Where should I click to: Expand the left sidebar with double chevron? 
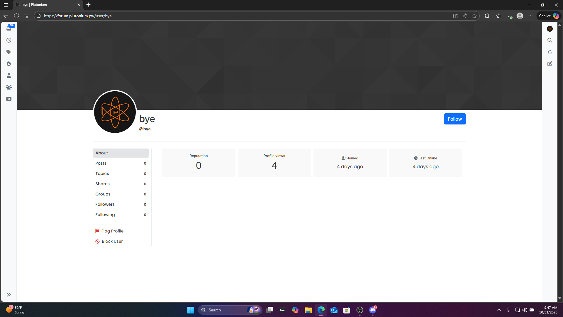pyautogui.click(x=9, y=295)
